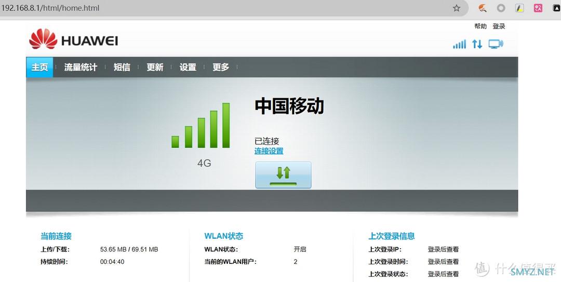Click the 4G network type label
The width and height of the screenshot is (561, 282).
pos(204,163)
